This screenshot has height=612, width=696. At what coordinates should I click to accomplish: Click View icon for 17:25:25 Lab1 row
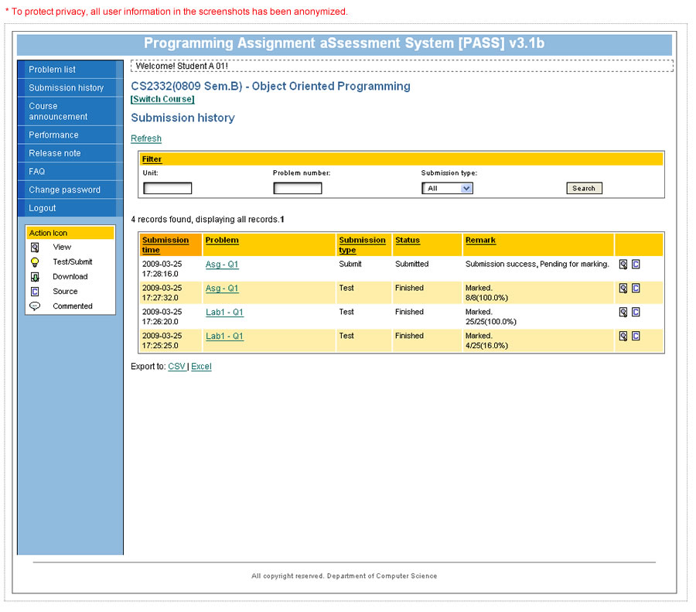[x=623, y=337]
